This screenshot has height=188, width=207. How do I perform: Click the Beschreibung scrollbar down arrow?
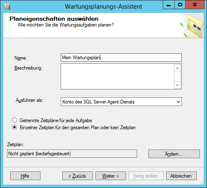click(177, 85)
